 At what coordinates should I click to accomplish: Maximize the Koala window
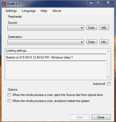point(98,3)
